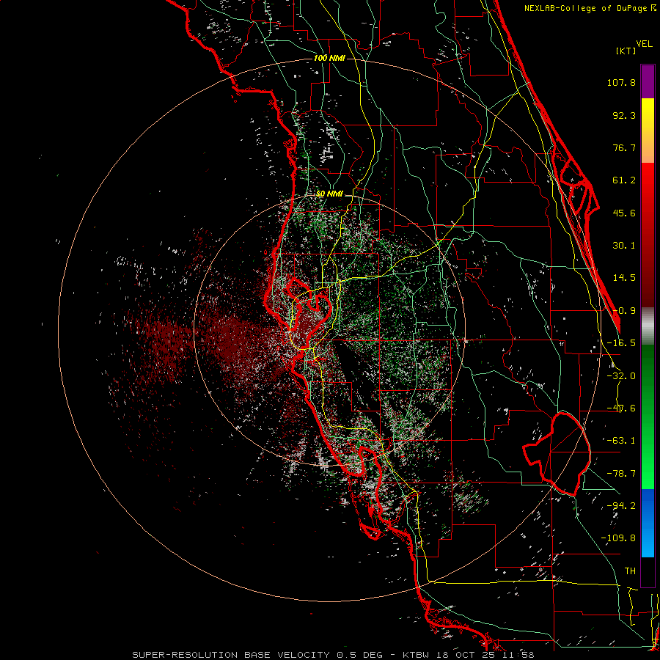The width and height of the screenshot is (660, 660).
Task: Click the VEL legend title
Action: pos(645,43)
